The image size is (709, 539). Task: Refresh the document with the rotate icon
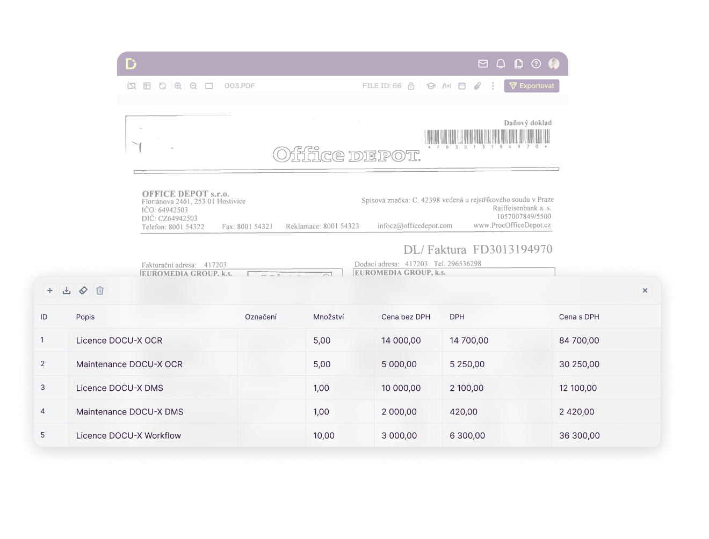click(162, 86)
